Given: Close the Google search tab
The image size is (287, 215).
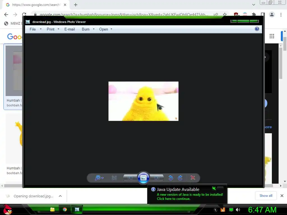Looking at the screenshot, I should [65, 5].
